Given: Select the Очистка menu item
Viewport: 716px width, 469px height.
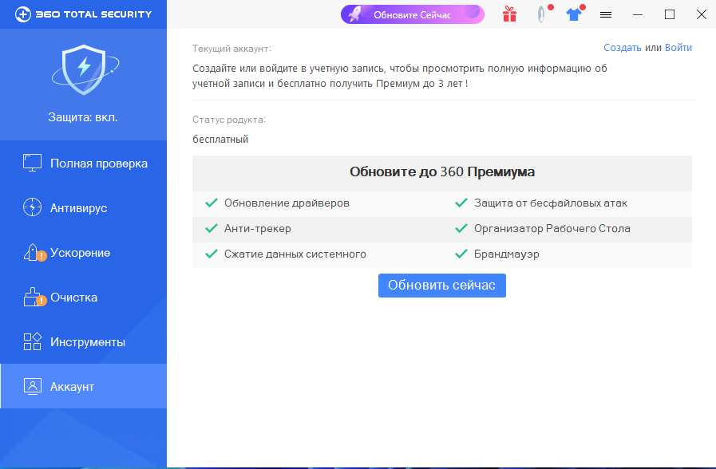Looking at the screenshot, I should (84, 297).
